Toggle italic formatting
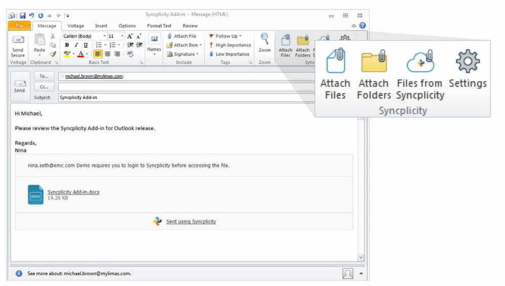Image resolution: width=505 pixels, height=286 pixels. [76, 45]
